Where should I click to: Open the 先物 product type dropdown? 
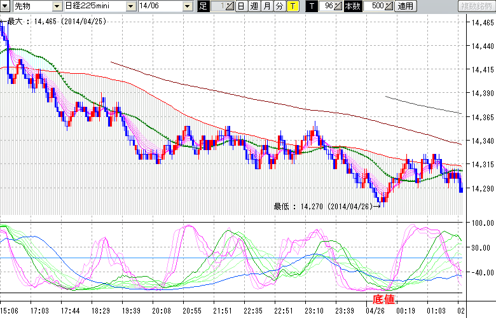pyautogui.click(x=57, y=6)
